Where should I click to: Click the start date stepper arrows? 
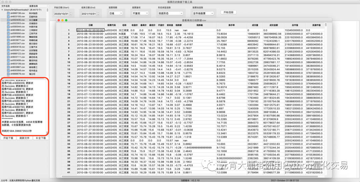pyautogui.click(x=70, y=14)
